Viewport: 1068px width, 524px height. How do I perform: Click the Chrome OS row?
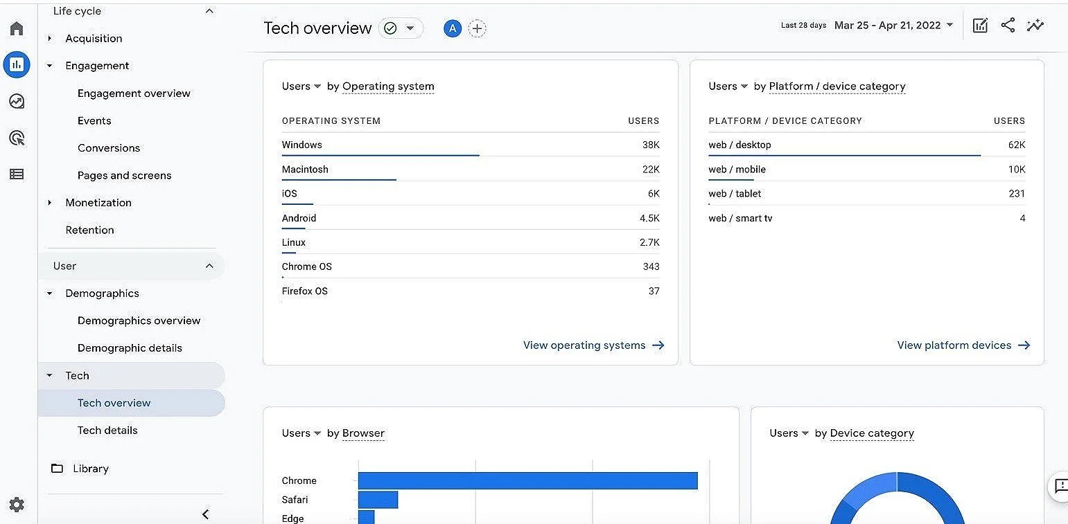pyautogui.click(x=471, y=266)
